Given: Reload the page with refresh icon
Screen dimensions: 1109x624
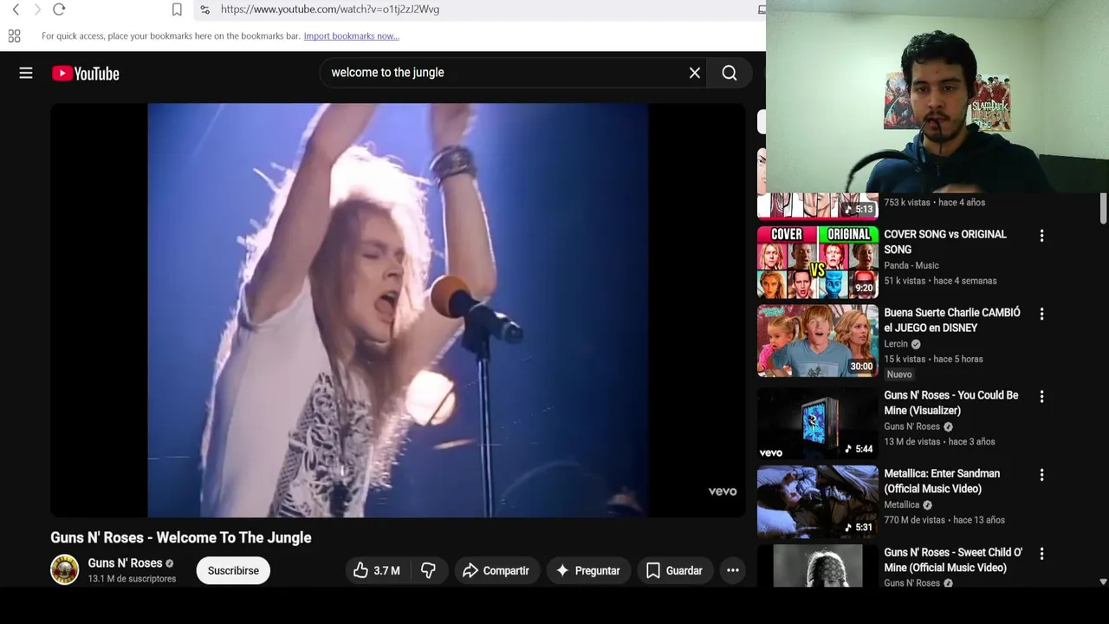Looking at the screenshot, I should point(59,10).
